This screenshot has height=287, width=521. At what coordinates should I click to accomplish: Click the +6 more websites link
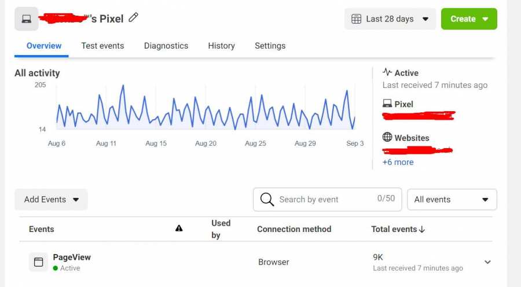pos(398,162)
